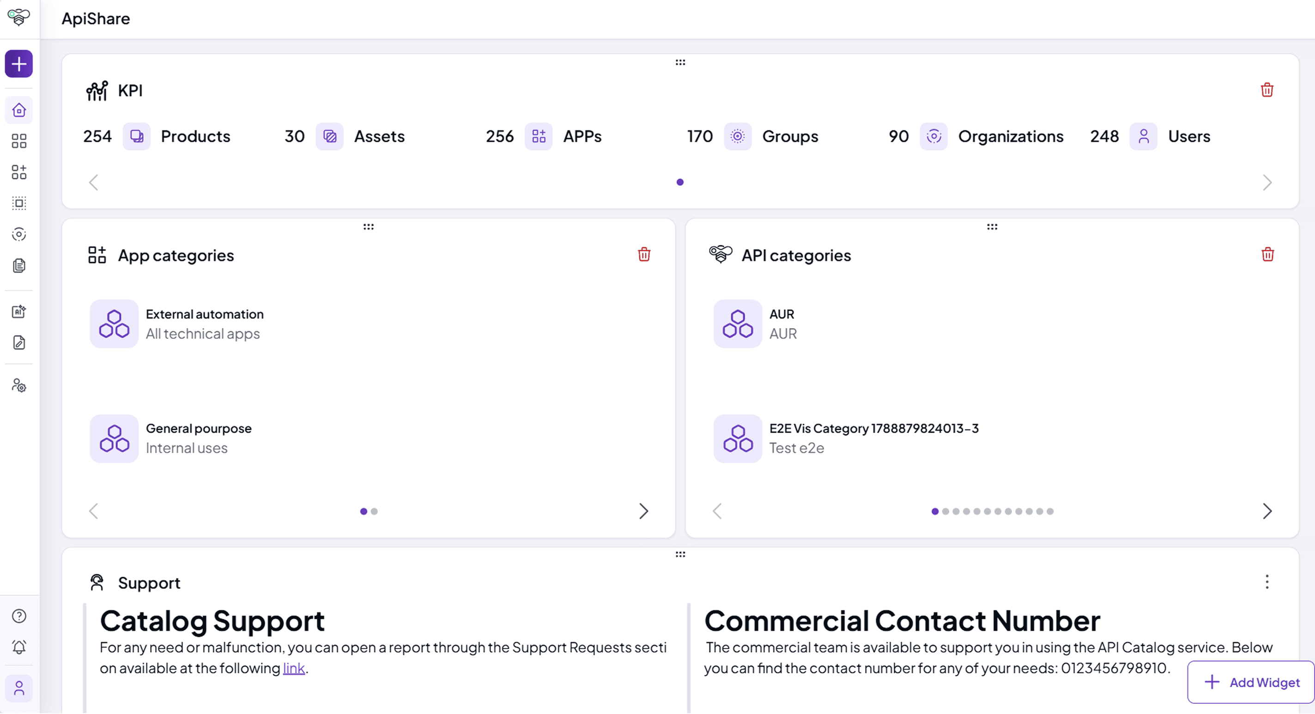Open the apps-plus icon in sidebar
Image resolution: width=1315 pixels, height=714 pixels.
[x=19, y=172]
